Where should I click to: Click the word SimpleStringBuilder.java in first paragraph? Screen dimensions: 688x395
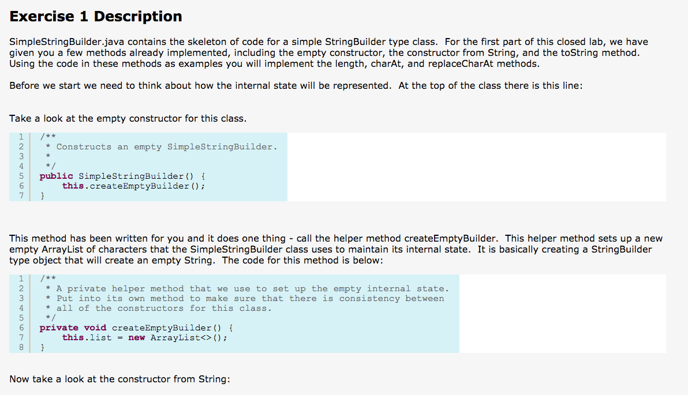coord(67,42)
